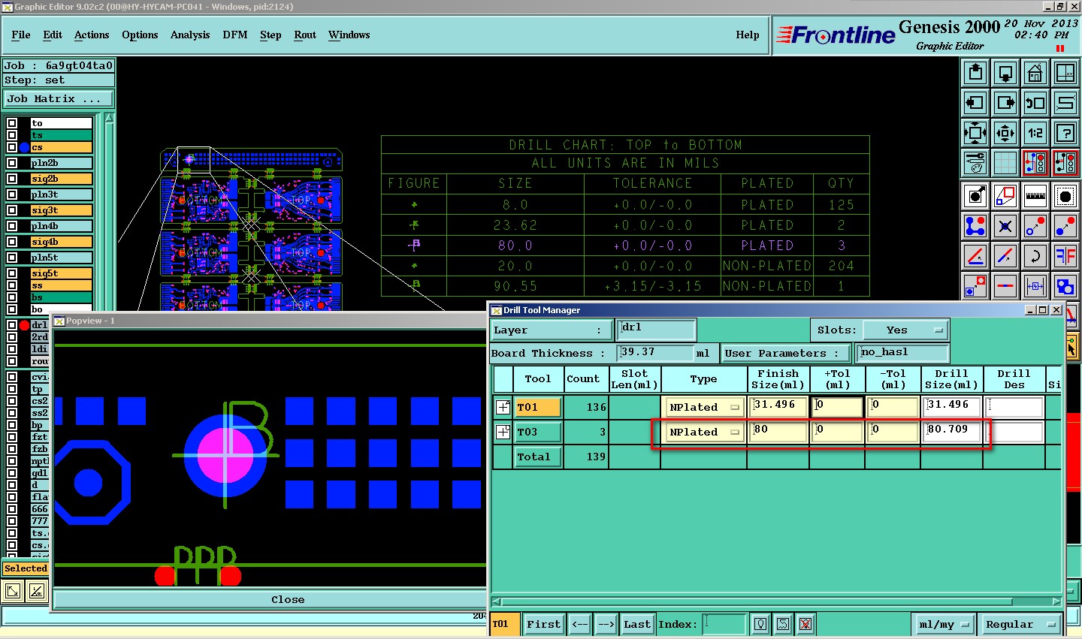Click the pan-left arrow icon
The height and width of the screenshot is (639, 1082).
pos(975,103)
